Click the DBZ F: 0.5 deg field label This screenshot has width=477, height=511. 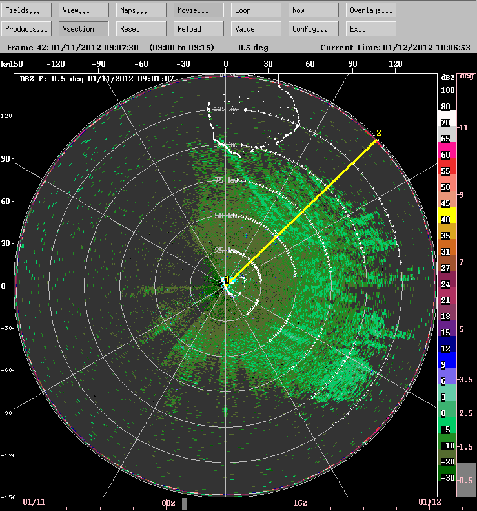coord(97,79)
